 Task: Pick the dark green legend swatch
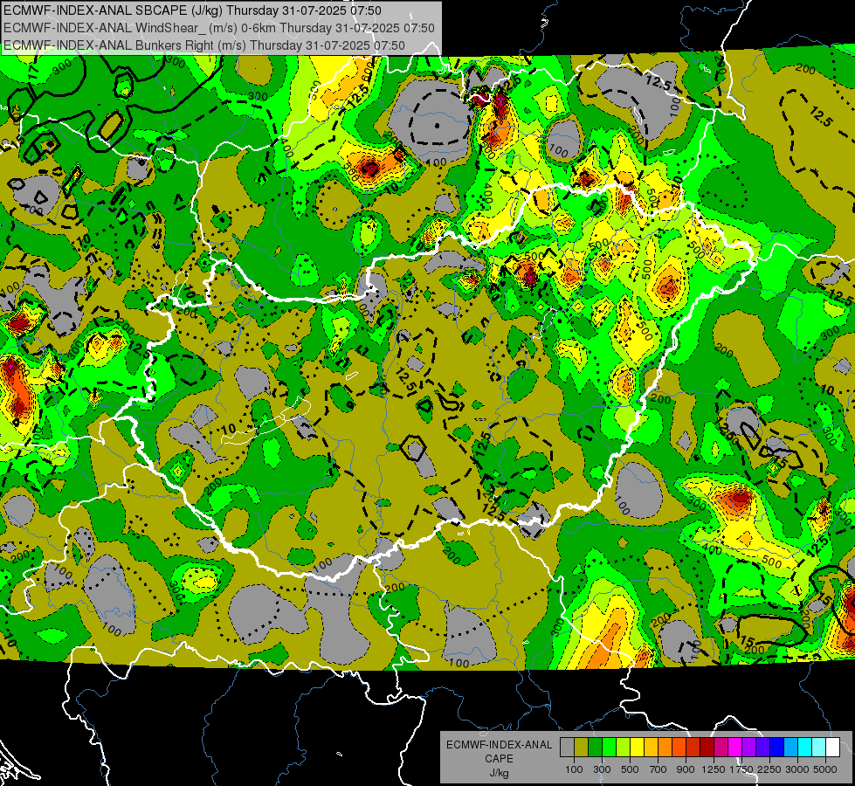tap(595, 747)
